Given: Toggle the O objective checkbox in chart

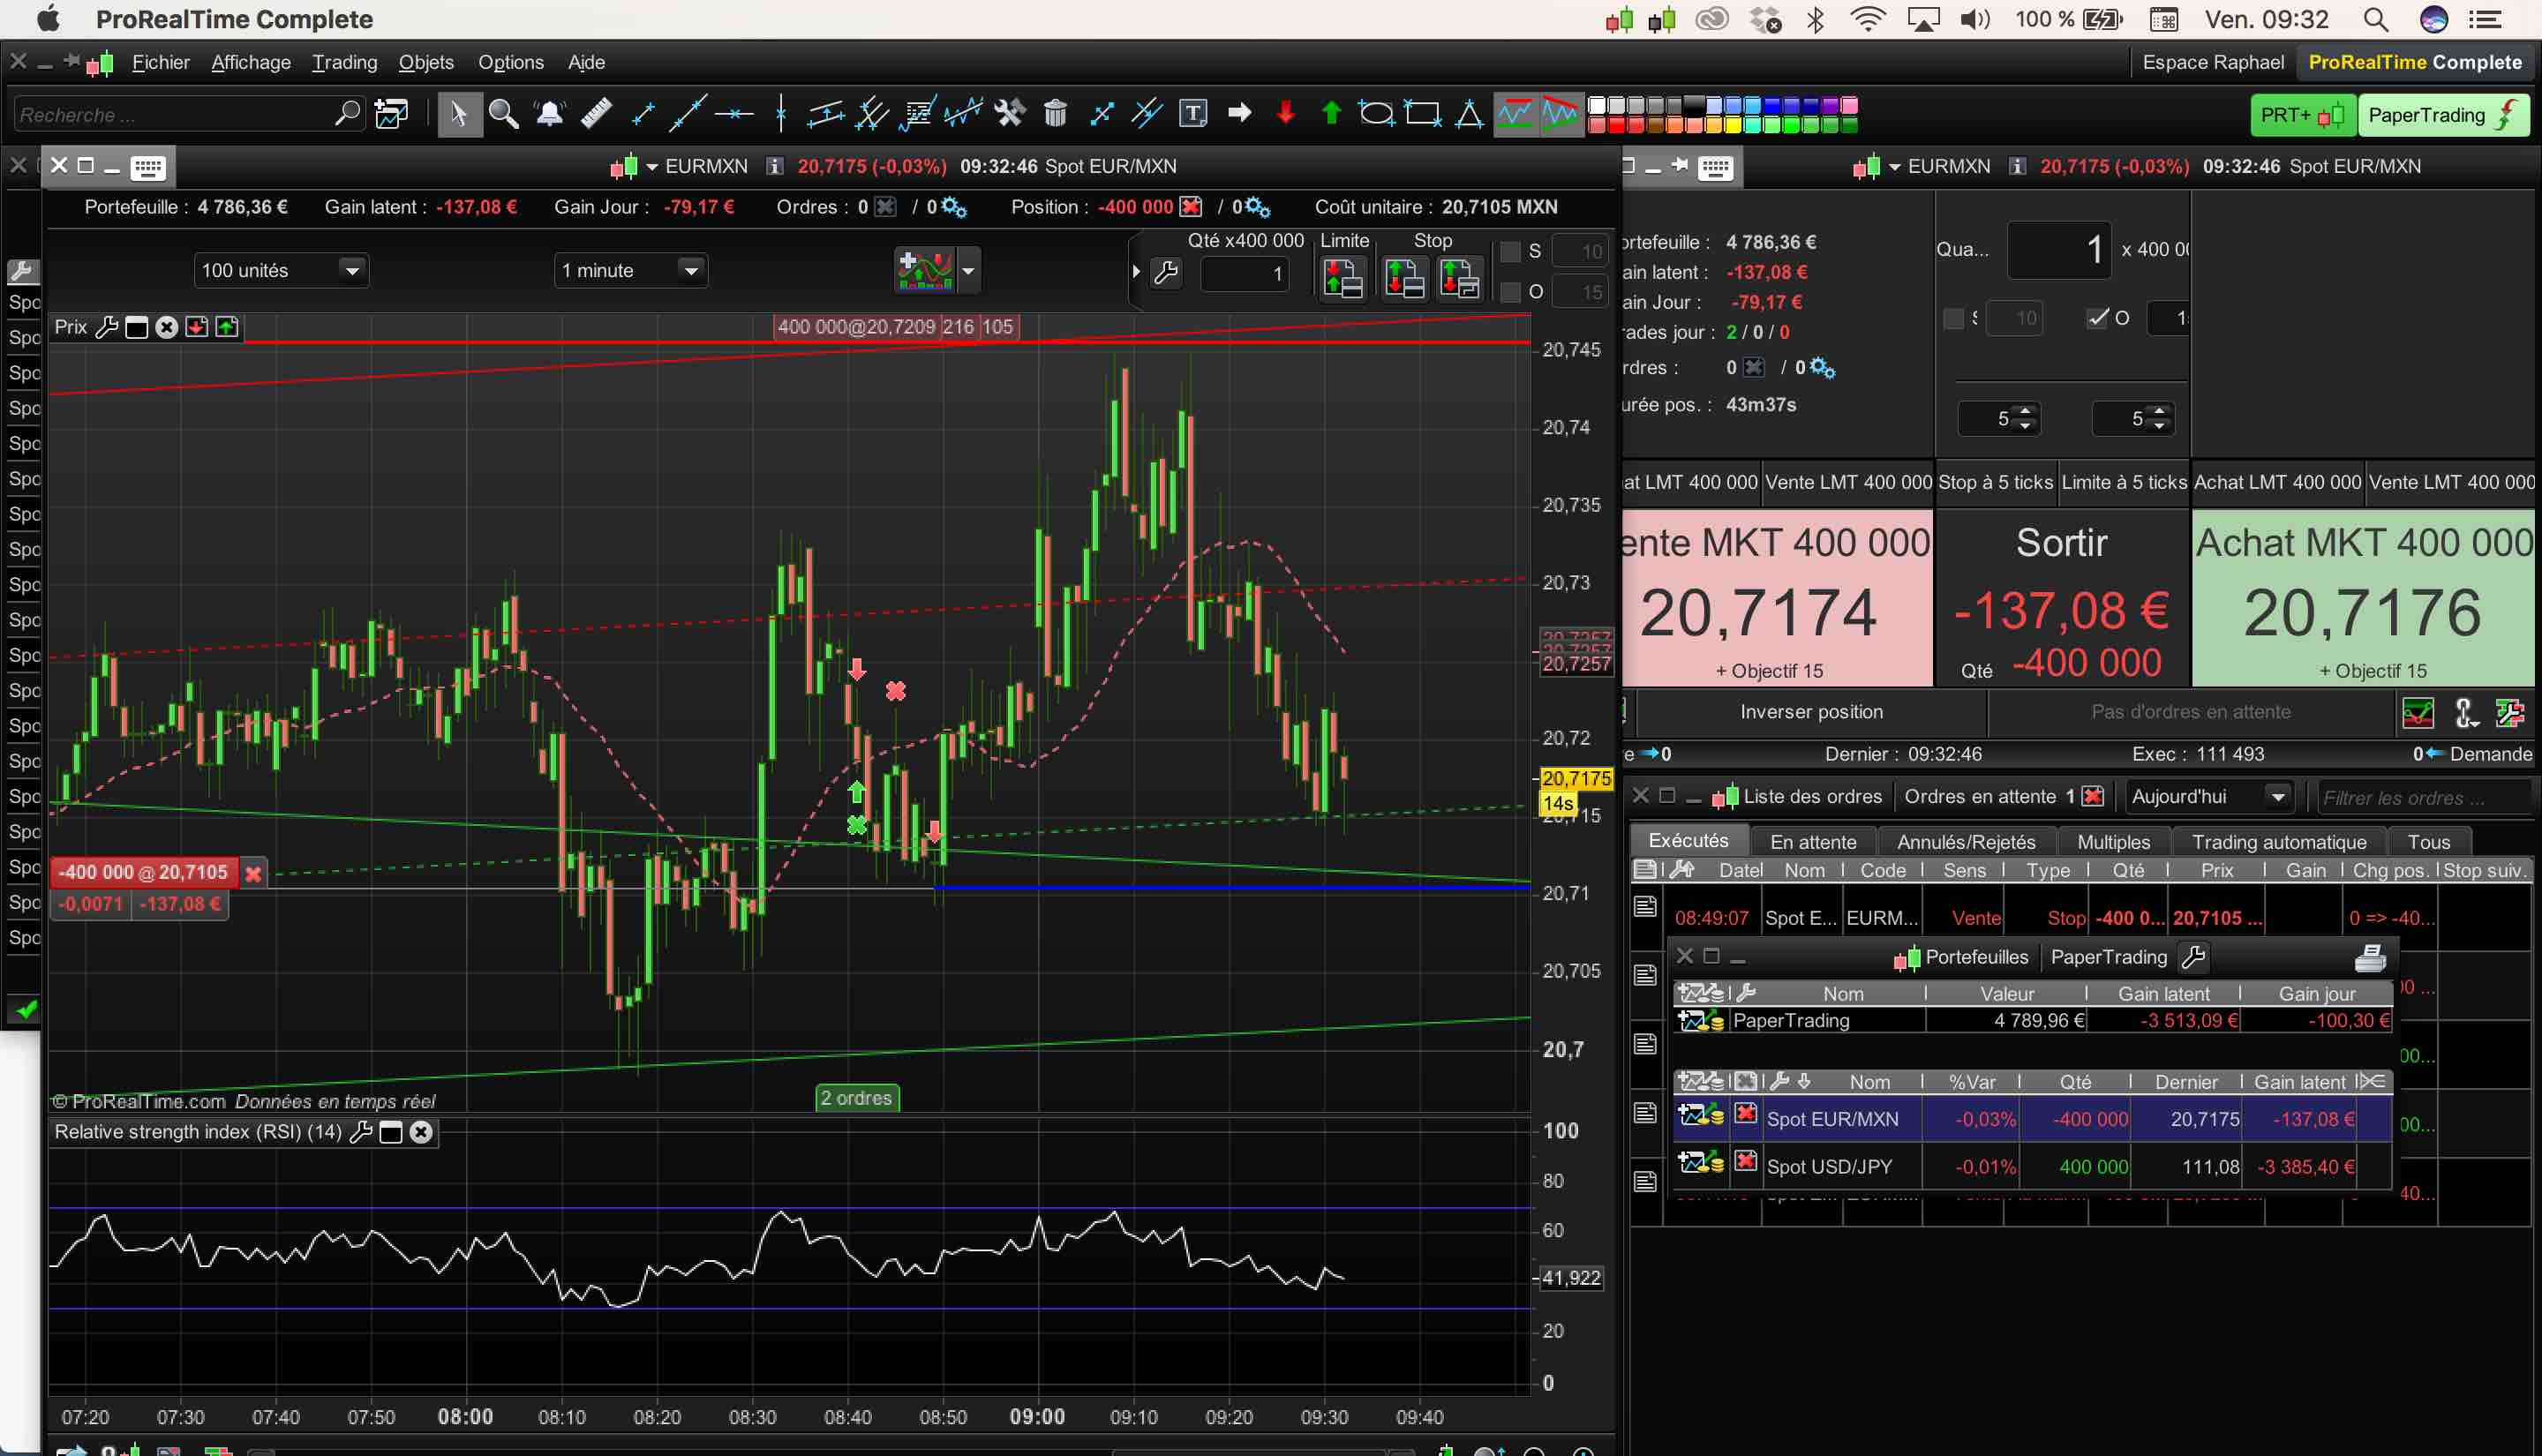Looking at the screenshot, I should [1511, 292].
